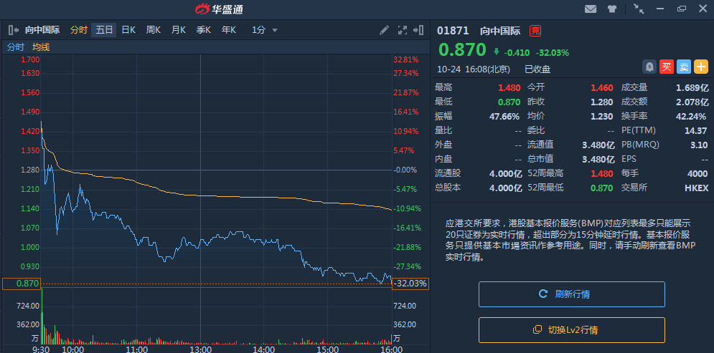714x353 pixels.
Task: Select the pencil drawing tool
Action: (x=385, y=30)
